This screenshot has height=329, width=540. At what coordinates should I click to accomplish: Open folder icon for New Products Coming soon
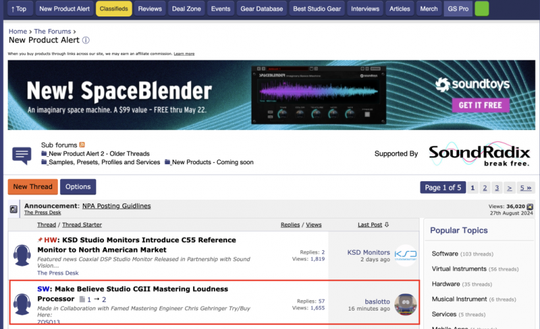(167, 162)
